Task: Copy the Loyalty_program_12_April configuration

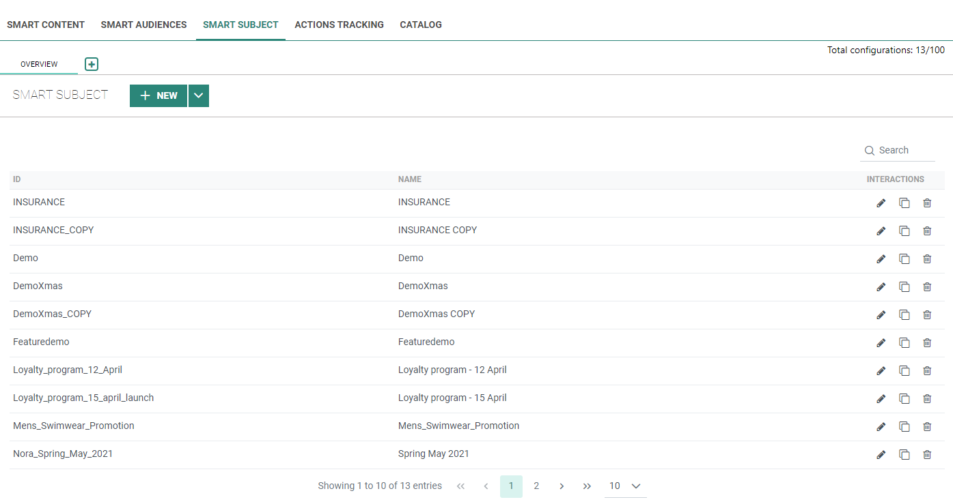Action: (x=904, y=371)
